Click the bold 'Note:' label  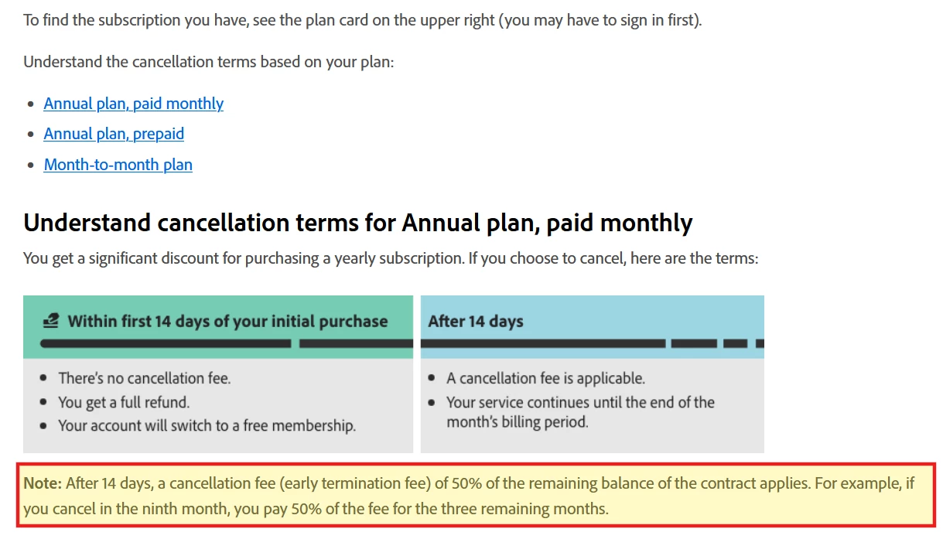click(x=42, y=484)
